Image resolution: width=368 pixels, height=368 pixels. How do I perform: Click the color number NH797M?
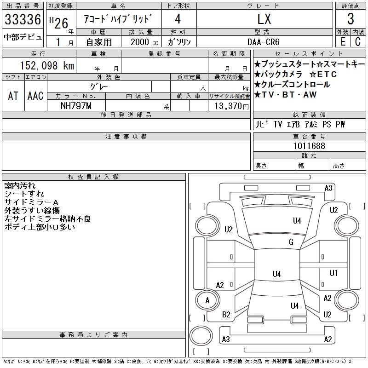tap(76, 106)
